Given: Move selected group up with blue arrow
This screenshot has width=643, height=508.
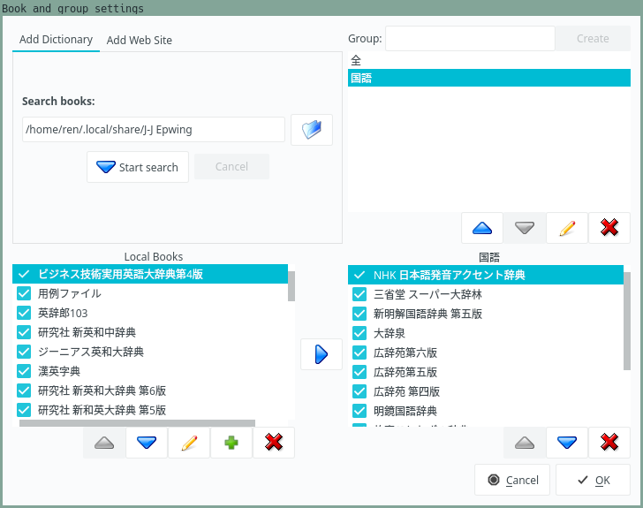Looking at the screenshot, I should 482,228.
